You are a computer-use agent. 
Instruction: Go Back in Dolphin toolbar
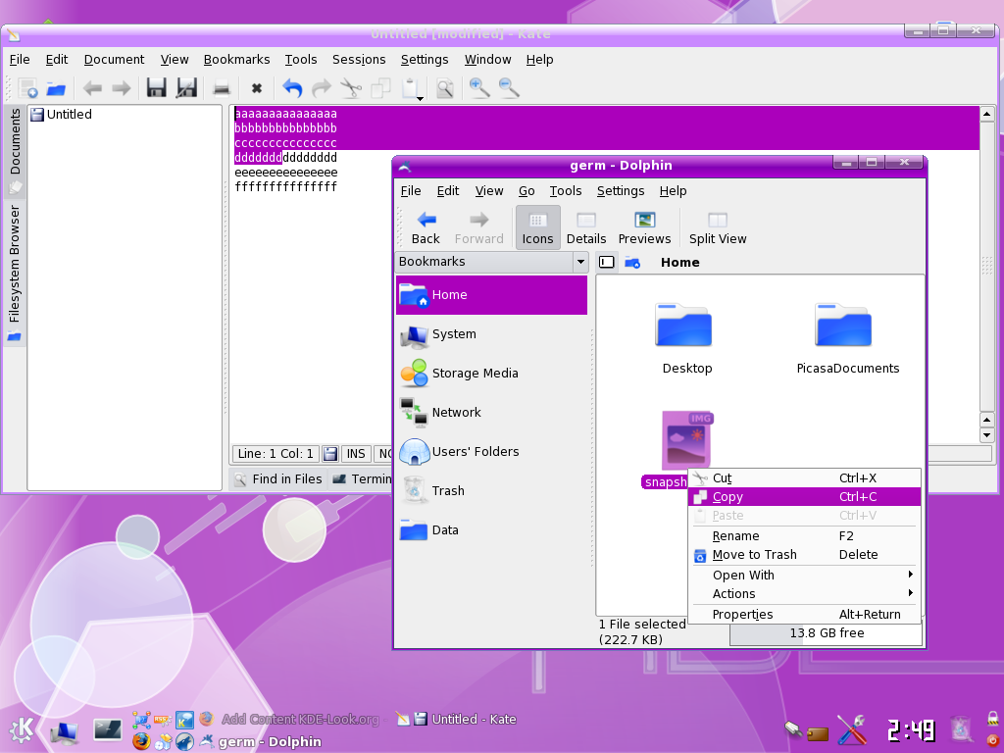[x=426, y=227]
